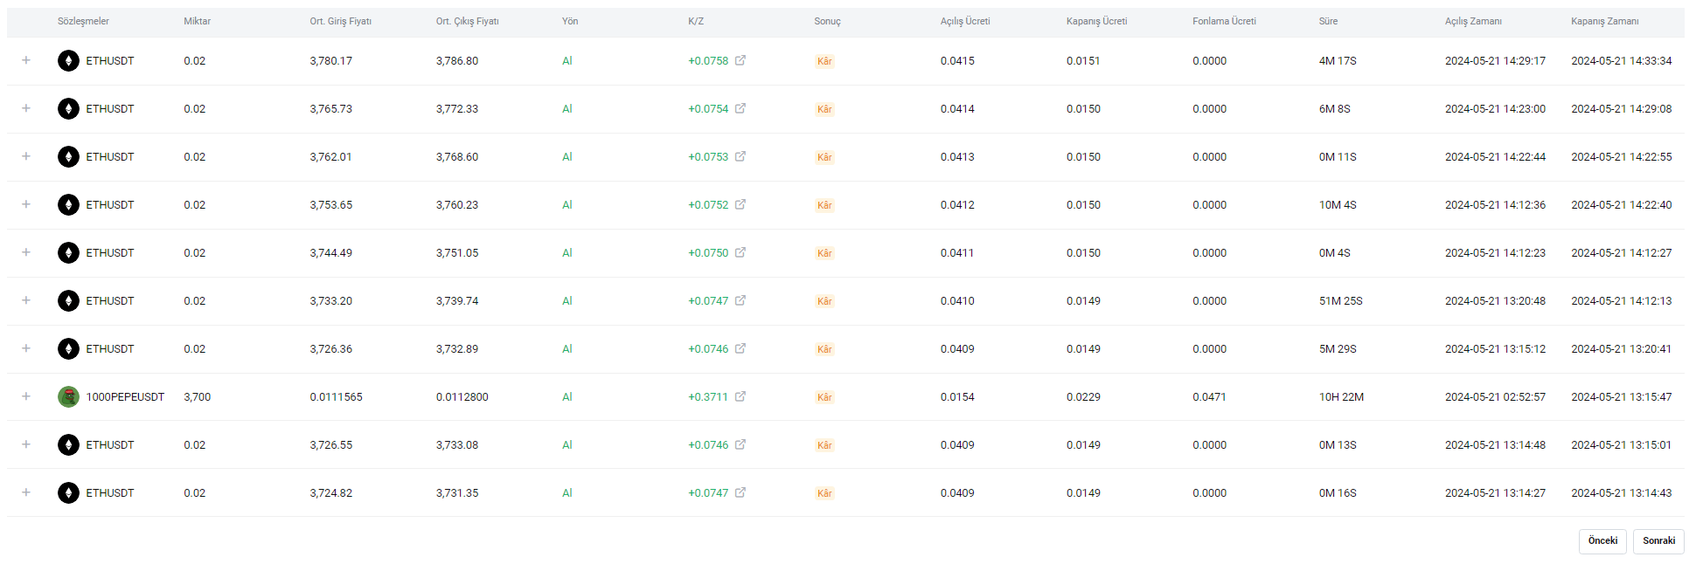The width and height of the screenshot is (1696, 564).
Task: Click closing time 2024-05-21 14:33:34
Action: pos(1621,61)
